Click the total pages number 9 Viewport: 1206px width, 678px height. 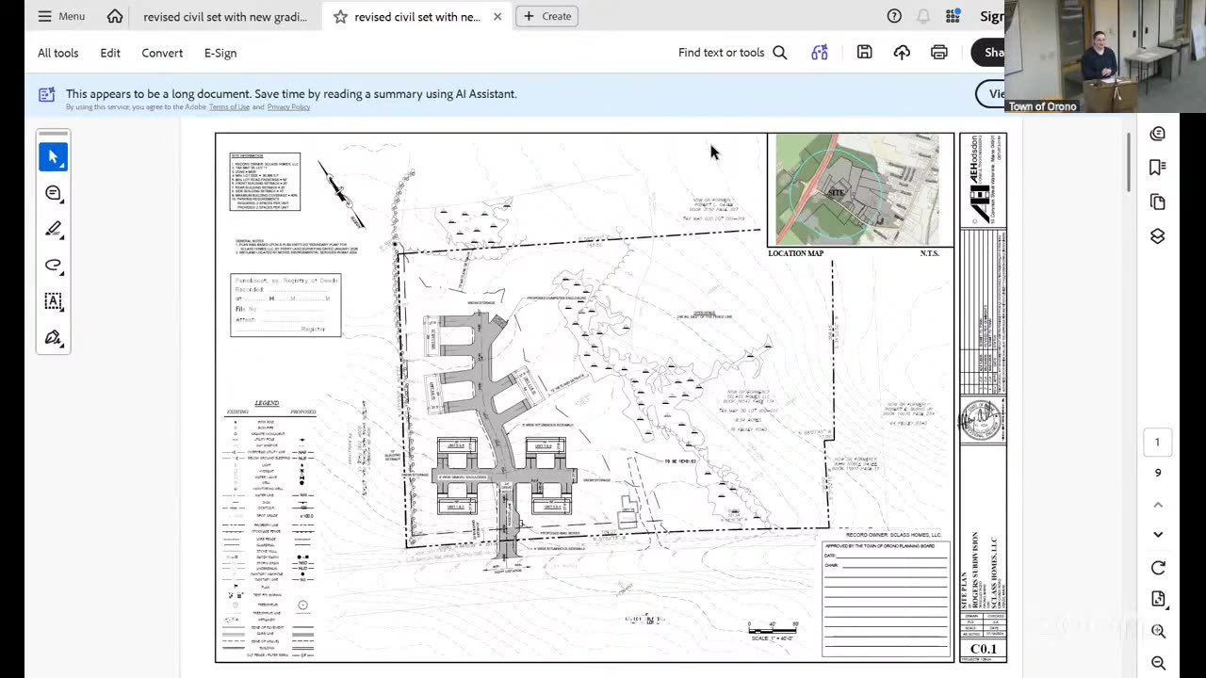click(x=1158, y=473)
